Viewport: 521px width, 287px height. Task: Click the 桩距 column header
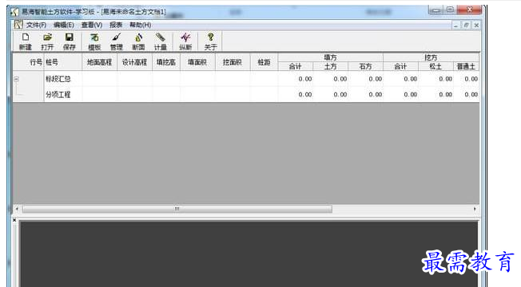264,62
